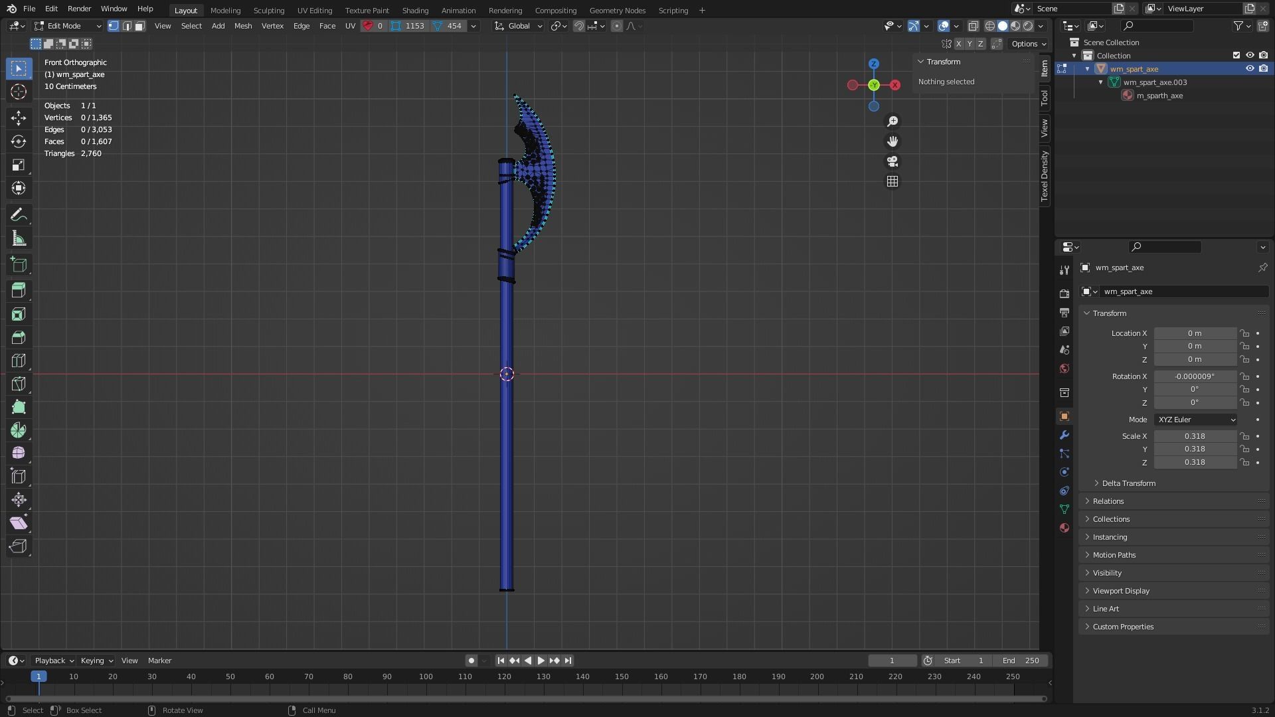This screenshot has width=1275, height=717.
Task: Open the Material properties tab icon
Action: pos(1064,528)
